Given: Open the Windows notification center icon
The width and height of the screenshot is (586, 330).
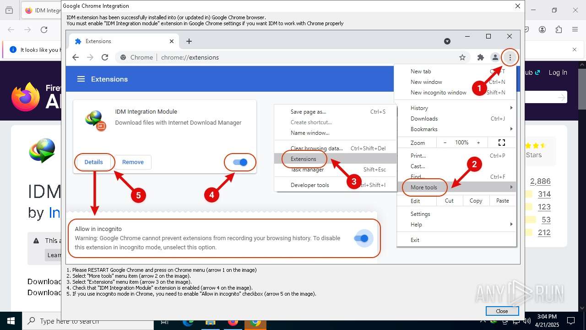Looking at the screenshot, I should [571, 321].
